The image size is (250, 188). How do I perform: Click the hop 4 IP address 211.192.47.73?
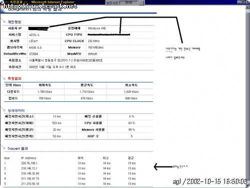[x=30, y=178]
